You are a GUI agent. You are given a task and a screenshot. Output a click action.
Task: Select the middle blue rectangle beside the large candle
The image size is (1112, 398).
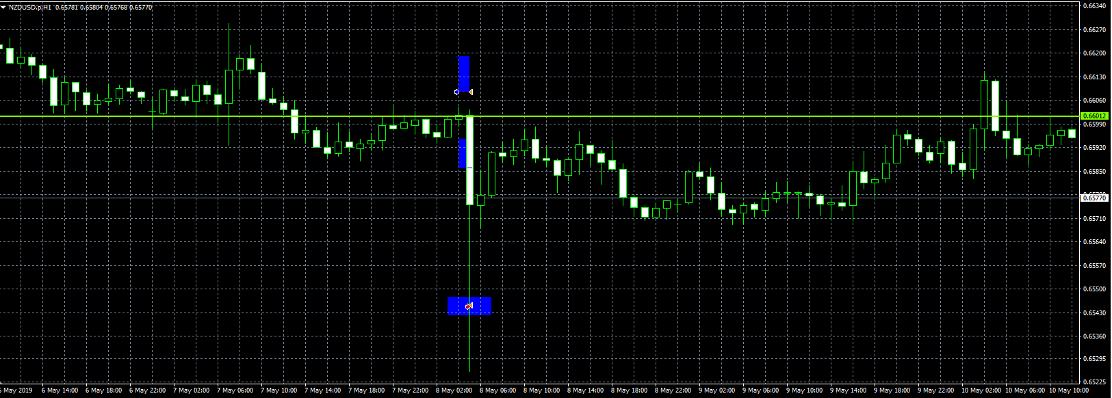(462, 153)
